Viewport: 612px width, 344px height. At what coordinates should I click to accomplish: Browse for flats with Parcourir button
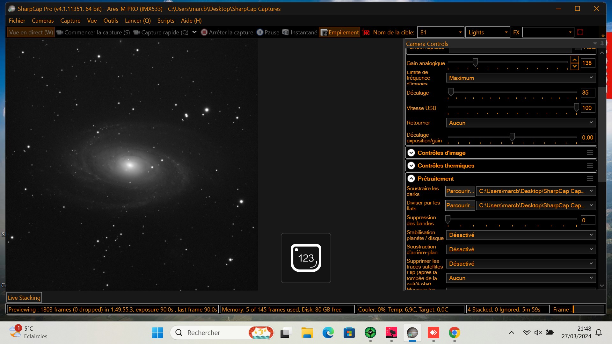click(x=460, y=205)
